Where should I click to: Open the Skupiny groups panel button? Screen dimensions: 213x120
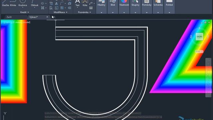click(135, 3)
